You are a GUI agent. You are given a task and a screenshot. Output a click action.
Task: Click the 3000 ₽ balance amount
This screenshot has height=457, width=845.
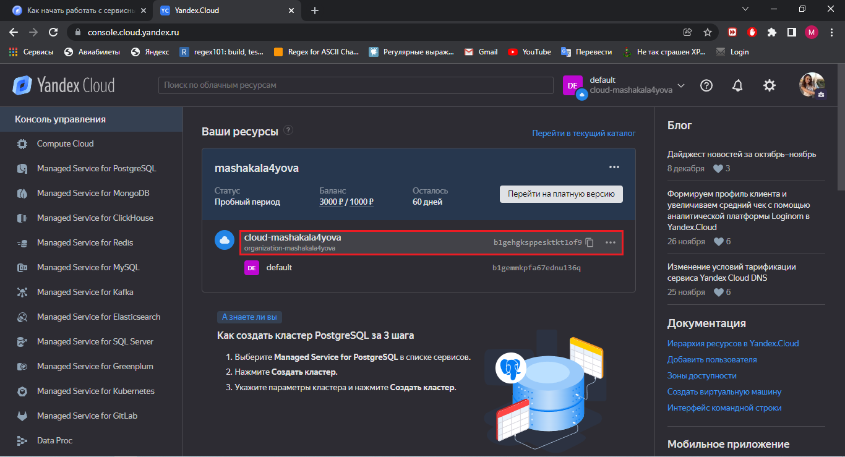pos(331,202)
